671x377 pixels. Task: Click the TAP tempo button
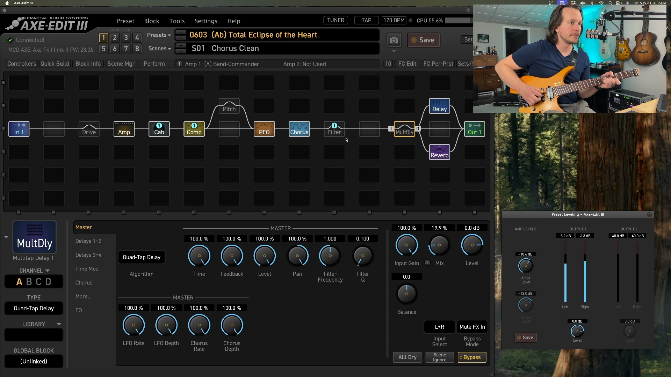coord(366,20)
